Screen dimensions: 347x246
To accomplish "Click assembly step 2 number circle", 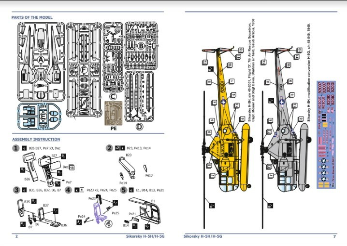I will (x=109, y=148).
